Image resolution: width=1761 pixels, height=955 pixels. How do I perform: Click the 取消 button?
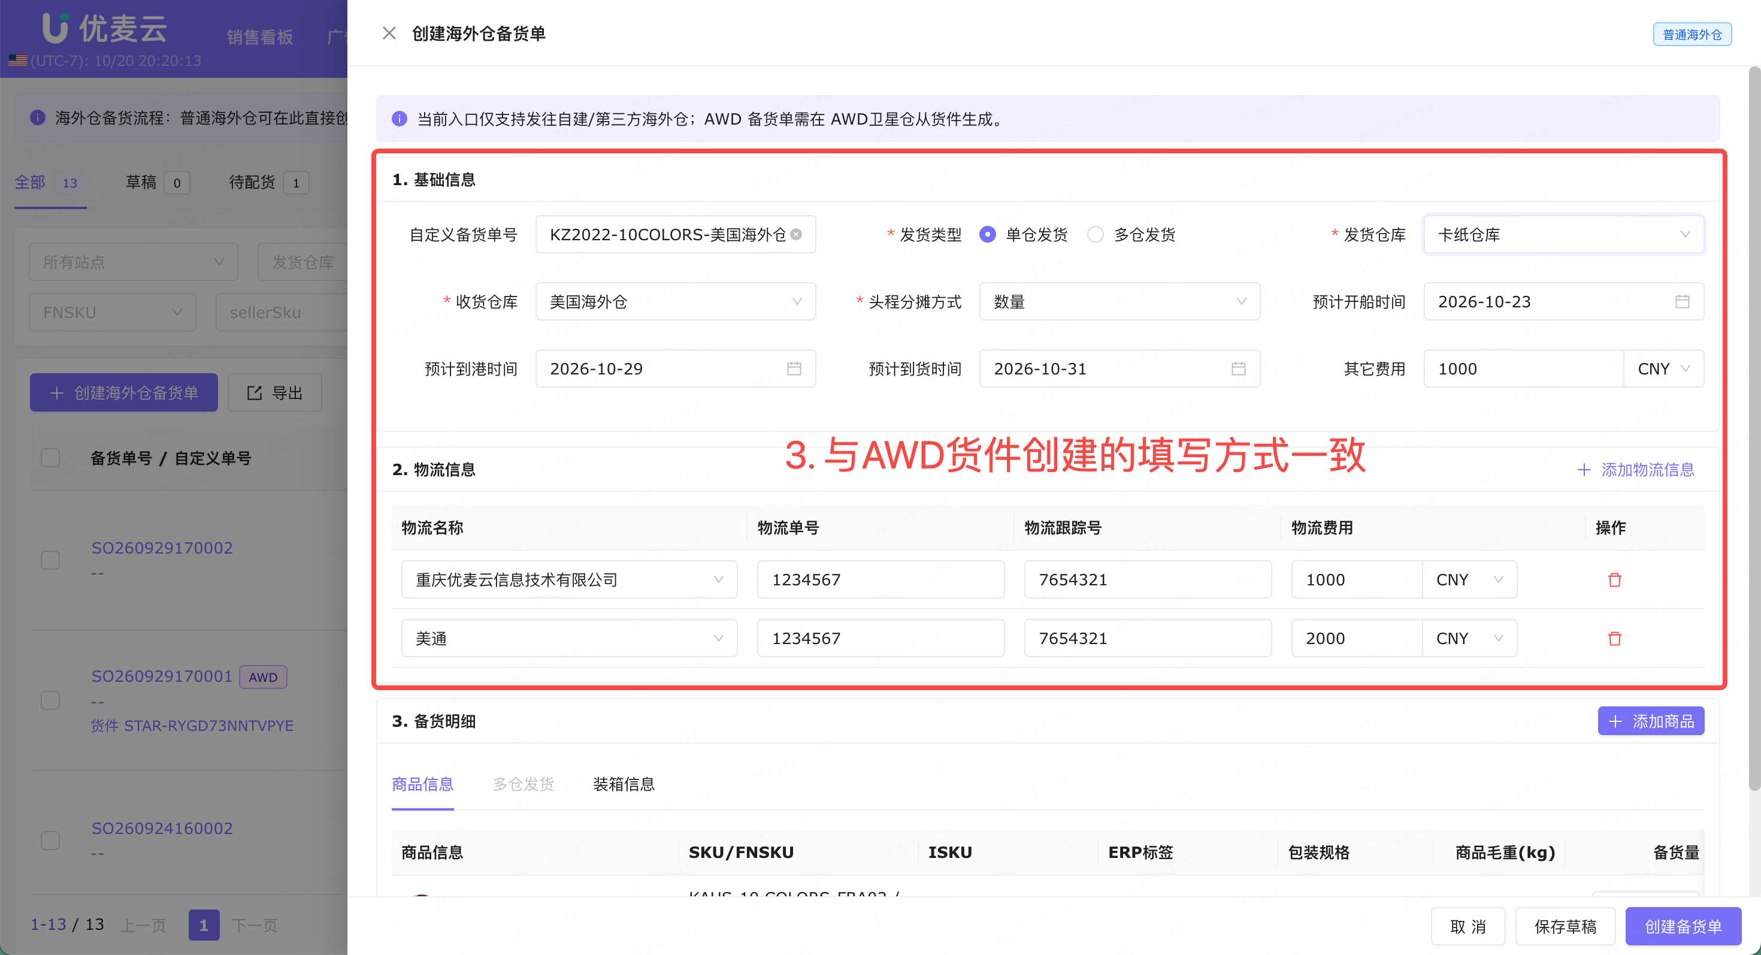click(1467, 926)
